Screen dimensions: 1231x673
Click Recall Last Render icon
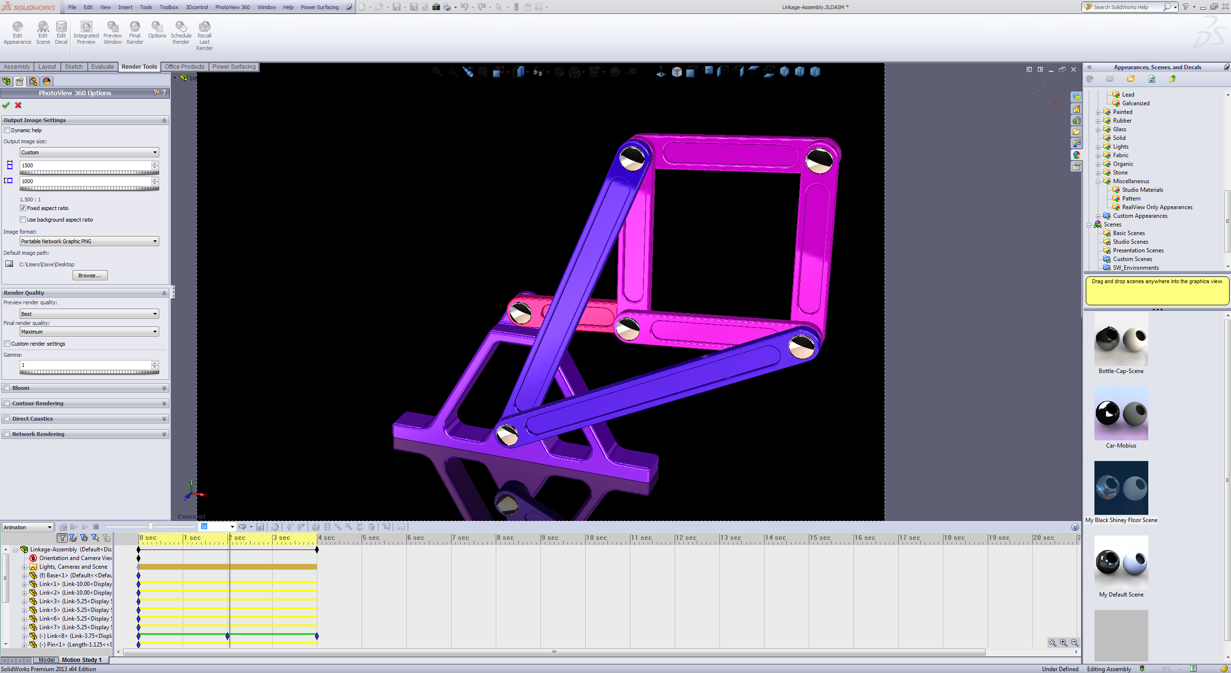coord(204,27)
